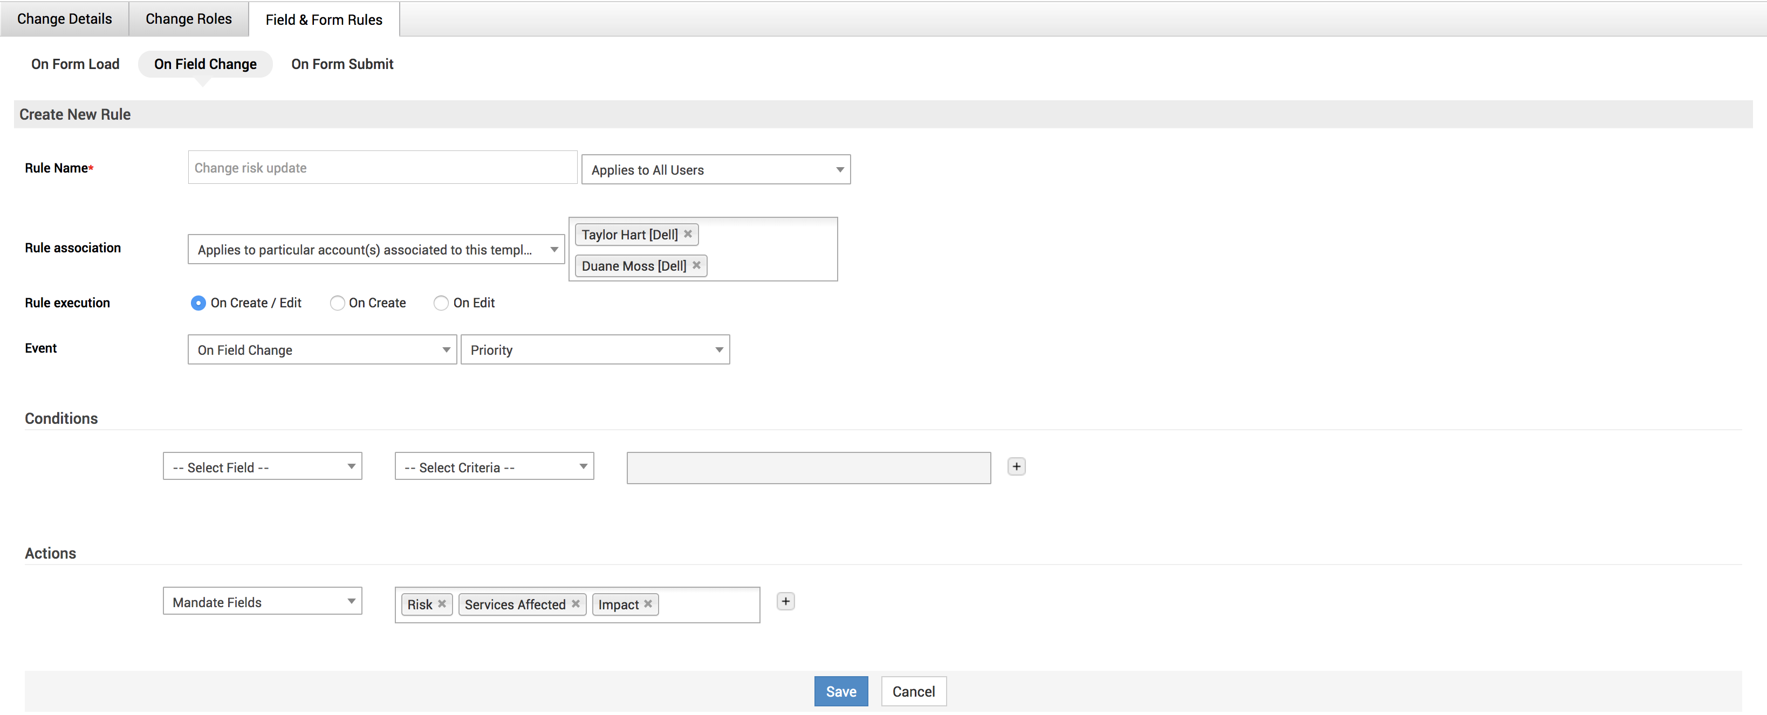Open Applies to All Users dropdown
Image resolution: width=1767 pixels, height=715 pixels.
click(715, 170)
